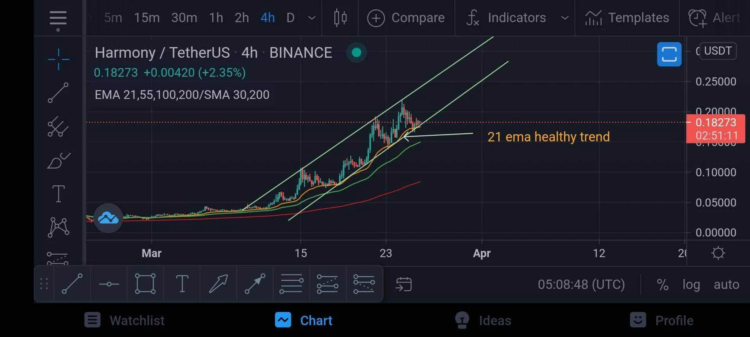Open the Profile tab
This screenshot has height=337, width=750.
pos(662,321)
